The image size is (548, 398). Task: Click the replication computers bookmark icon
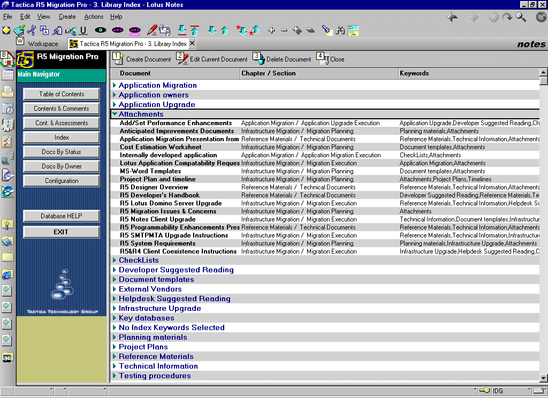[x=7, y=158]
